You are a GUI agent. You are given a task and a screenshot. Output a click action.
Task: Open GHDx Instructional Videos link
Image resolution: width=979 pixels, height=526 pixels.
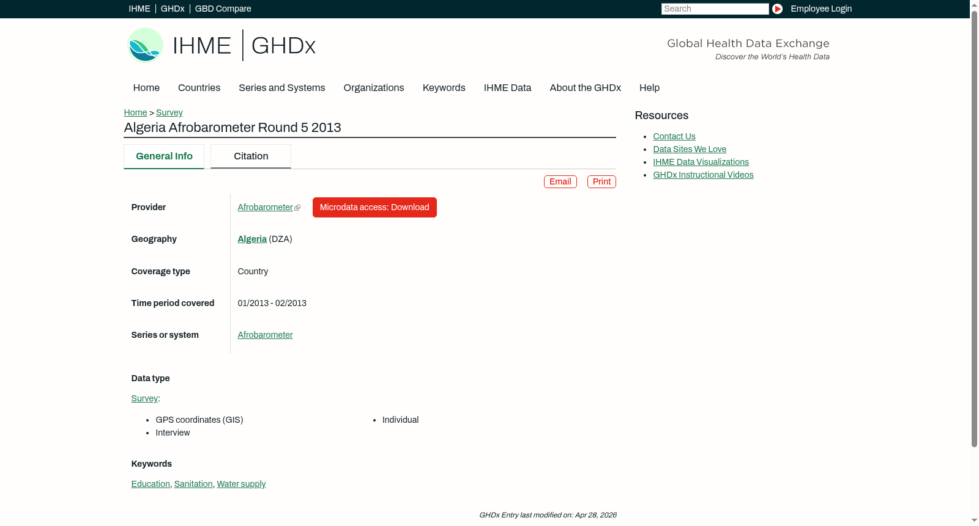coord(703,175)
